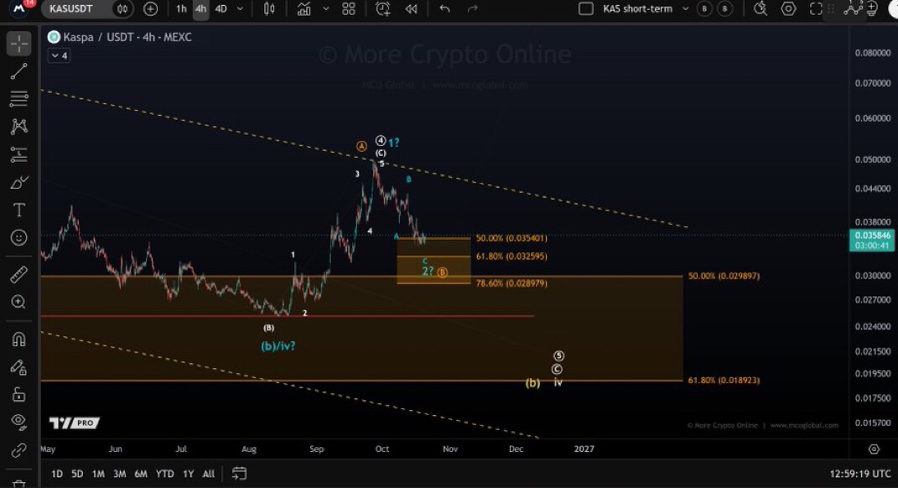Screen dimensions: 898x488
Task: Click the trash icon to remove drawings
Action: (x=19, y=484)
